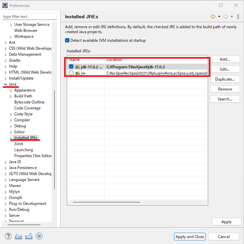Open Bytecode Outline page
Viewport: 244px width, 244px height.
tap(29, 102)
